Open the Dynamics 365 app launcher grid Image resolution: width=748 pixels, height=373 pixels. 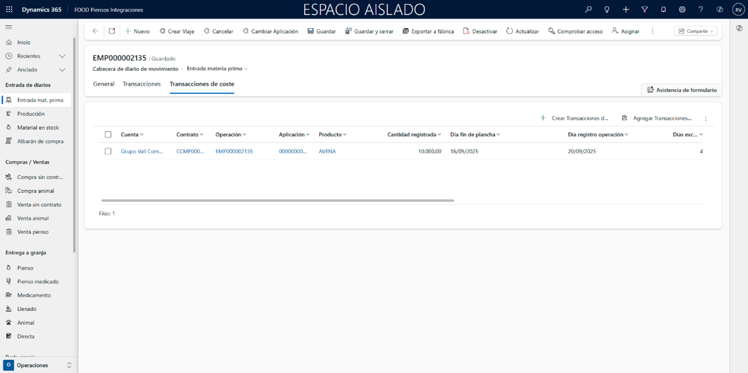click(9, 10)
